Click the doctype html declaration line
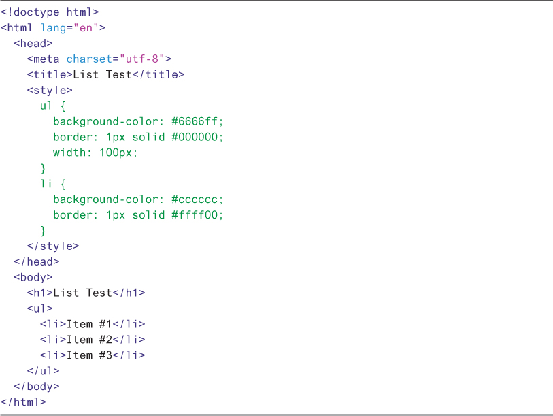 (x=50, y=12)
